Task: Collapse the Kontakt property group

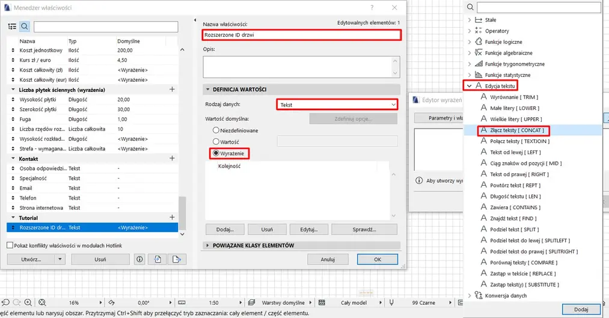Action: 13,159
